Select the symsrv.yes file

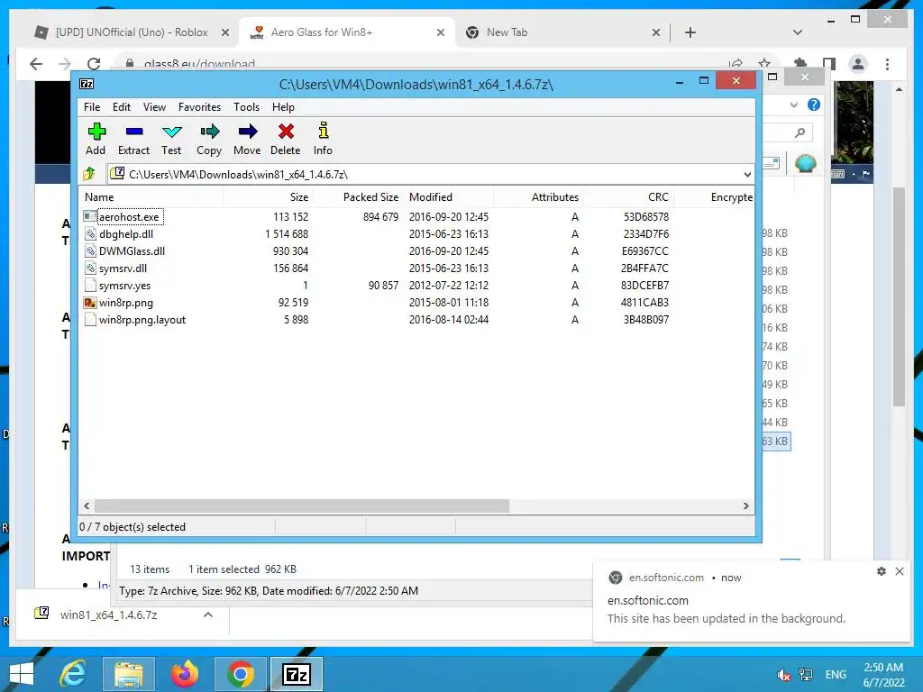(x=124, y=286)
